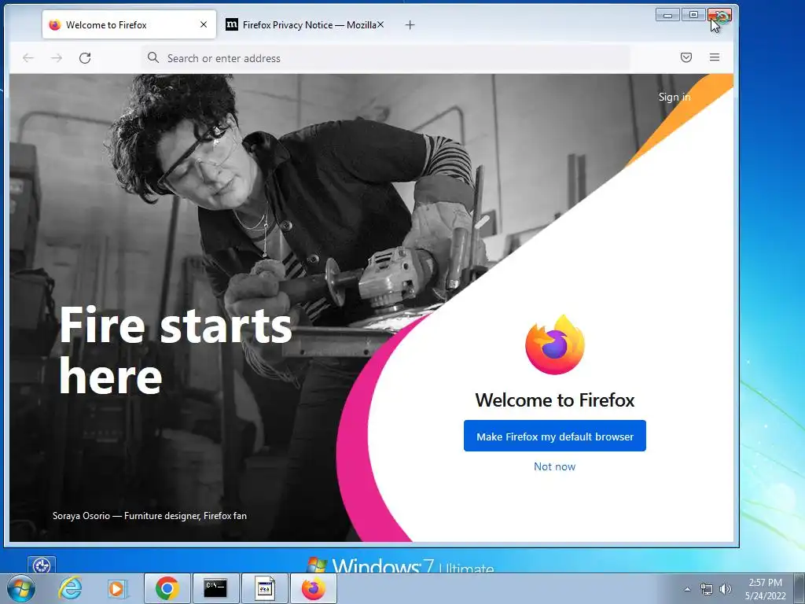
Task: Open Windows Media Player from taskbar
Action: [x=117, y=588]
